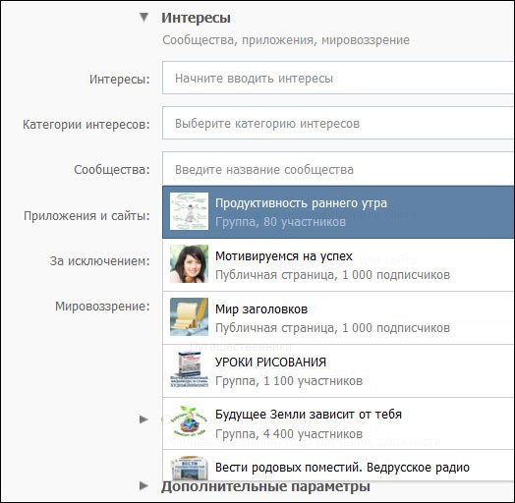The image size is (515, 503).
Task: Choose Мотивируемся на успех from list
Action: pos(338,265)
